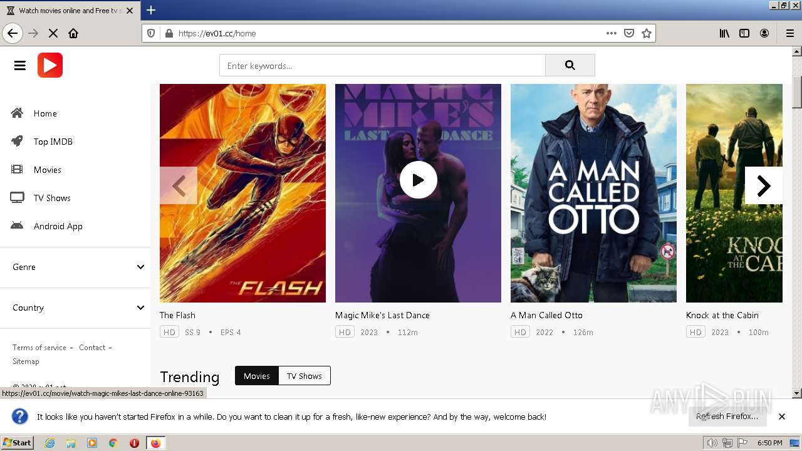
Task: Click the Refresh Firefox button
Action: 727,416
